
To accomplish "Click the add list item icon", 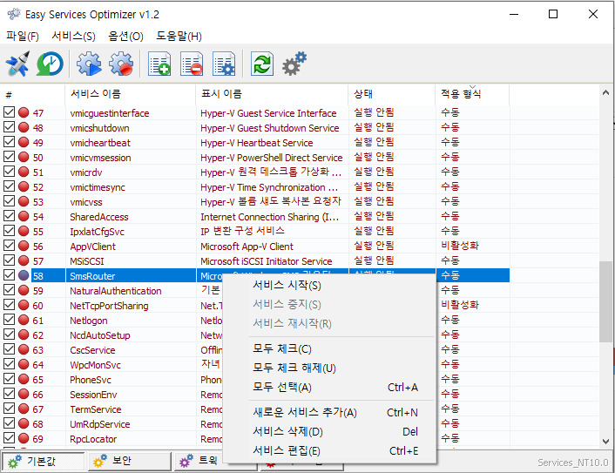I will 159,64.
